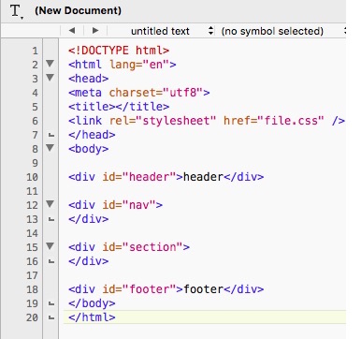Image resolution: width=361 pixels, height=339 pixels.
Task: Click fold end marker on line 13
Action: click(x=51, y=219)
